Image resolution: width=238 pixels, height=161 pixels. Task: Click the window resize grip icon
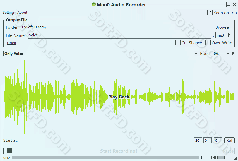click(236, 158)
